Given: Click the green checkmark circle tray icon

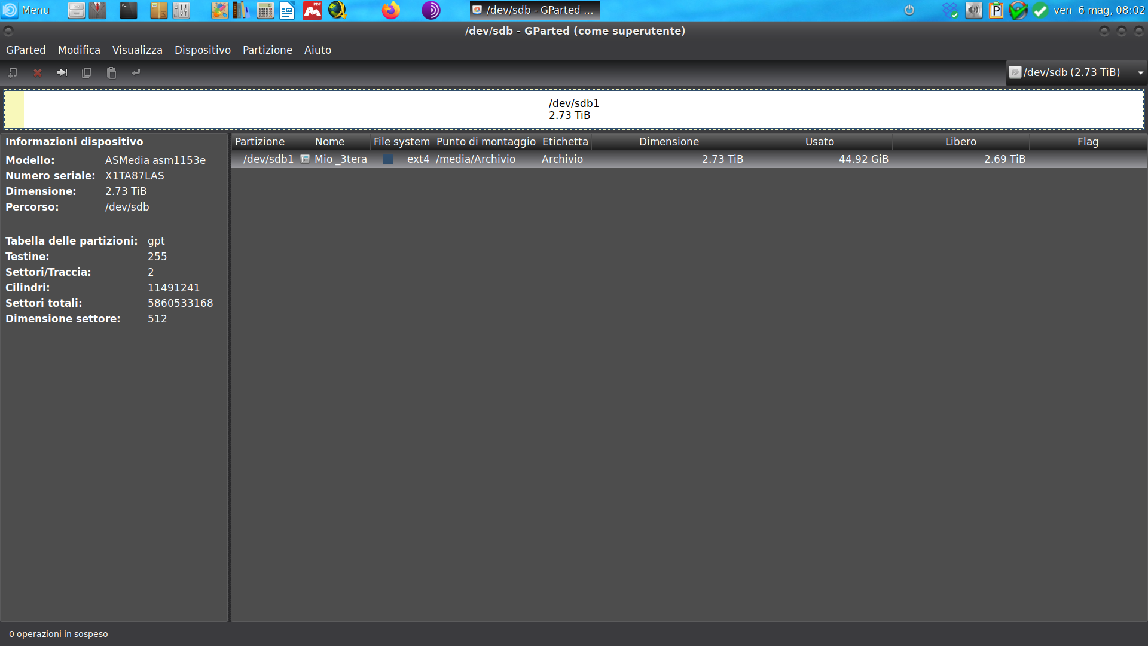Looking at the screenshot, I should point(1040,10).
